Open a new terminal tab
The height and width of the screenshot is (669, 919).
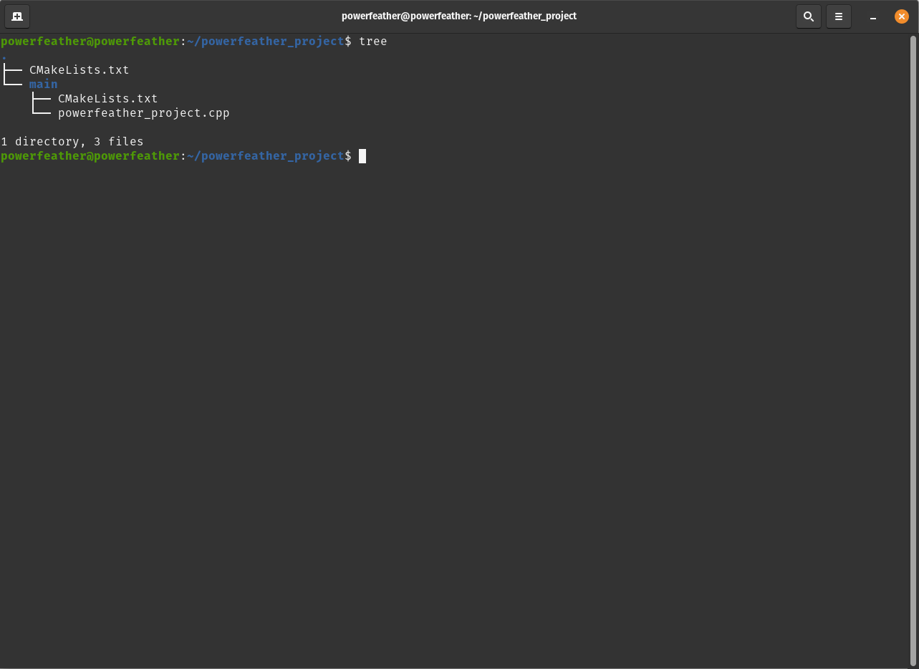16,16
